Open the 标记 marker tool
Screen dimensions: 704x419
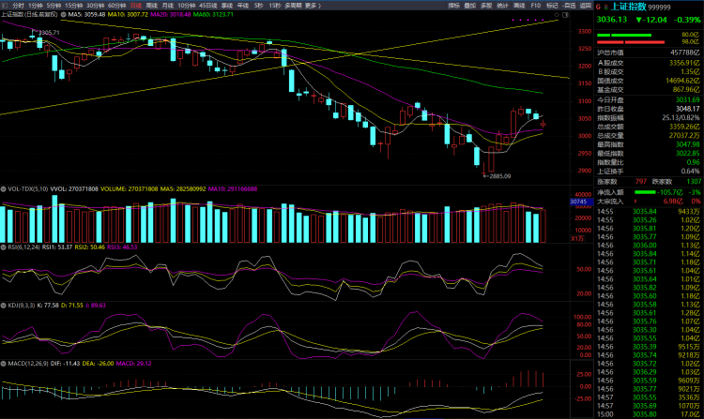pos(550,6)
